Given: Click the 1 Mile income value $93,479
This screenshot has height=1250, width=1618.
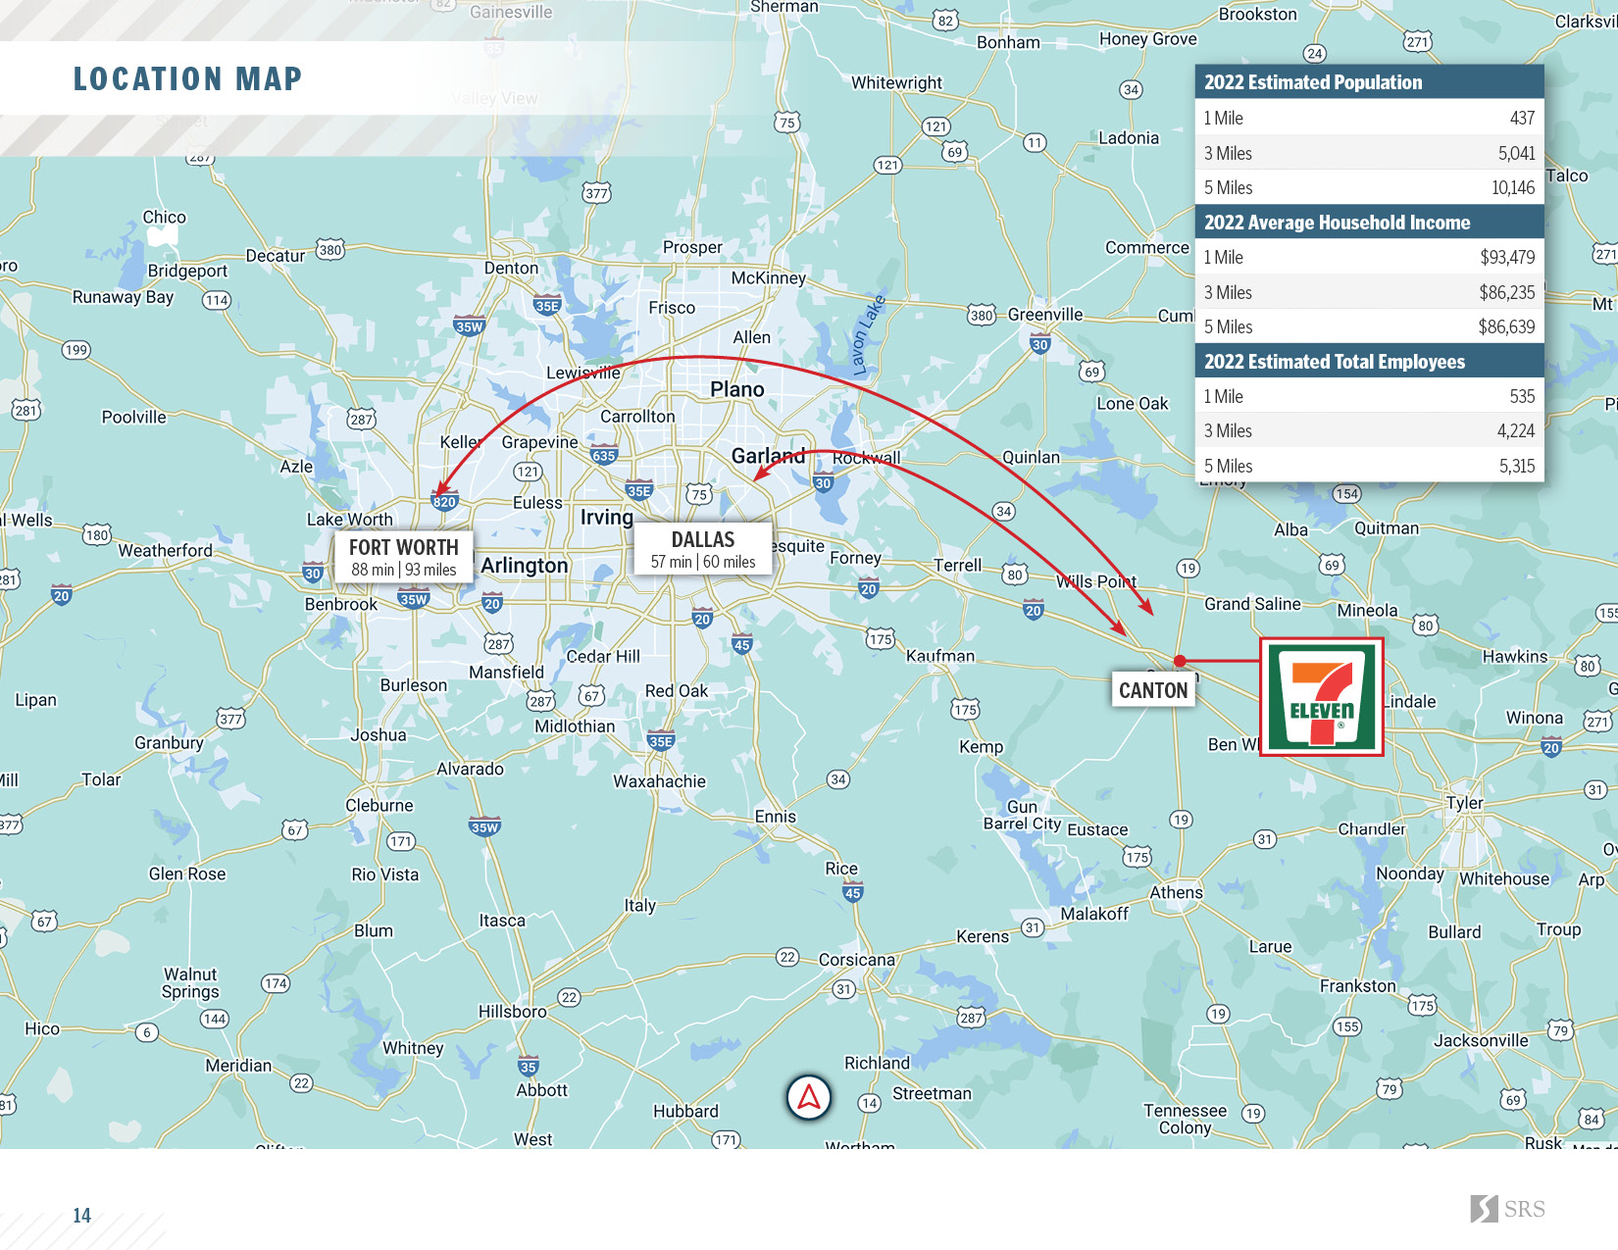Looking at the screenshot, I should tap(1507, 257).
